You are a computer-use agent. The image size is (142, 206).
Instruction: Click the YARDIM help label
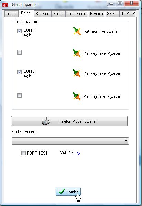[x=67, y=153]
